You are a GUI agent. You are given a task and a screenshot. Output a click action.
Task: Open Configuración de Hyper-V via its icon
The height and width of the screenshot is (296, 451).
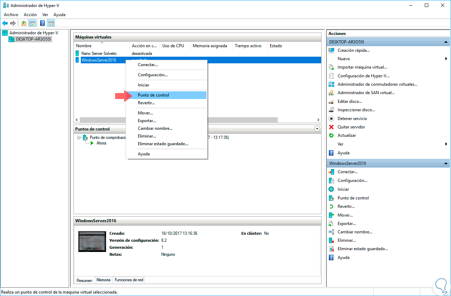pos(331,76)
